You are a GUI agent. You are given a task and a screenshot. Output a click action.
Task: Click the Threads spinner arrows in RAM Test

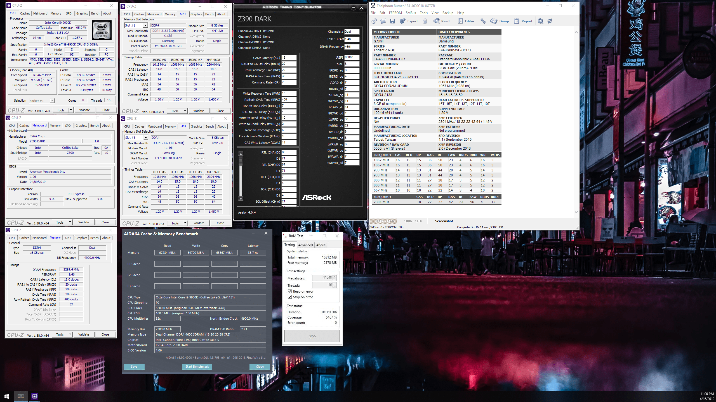[334, 285]
